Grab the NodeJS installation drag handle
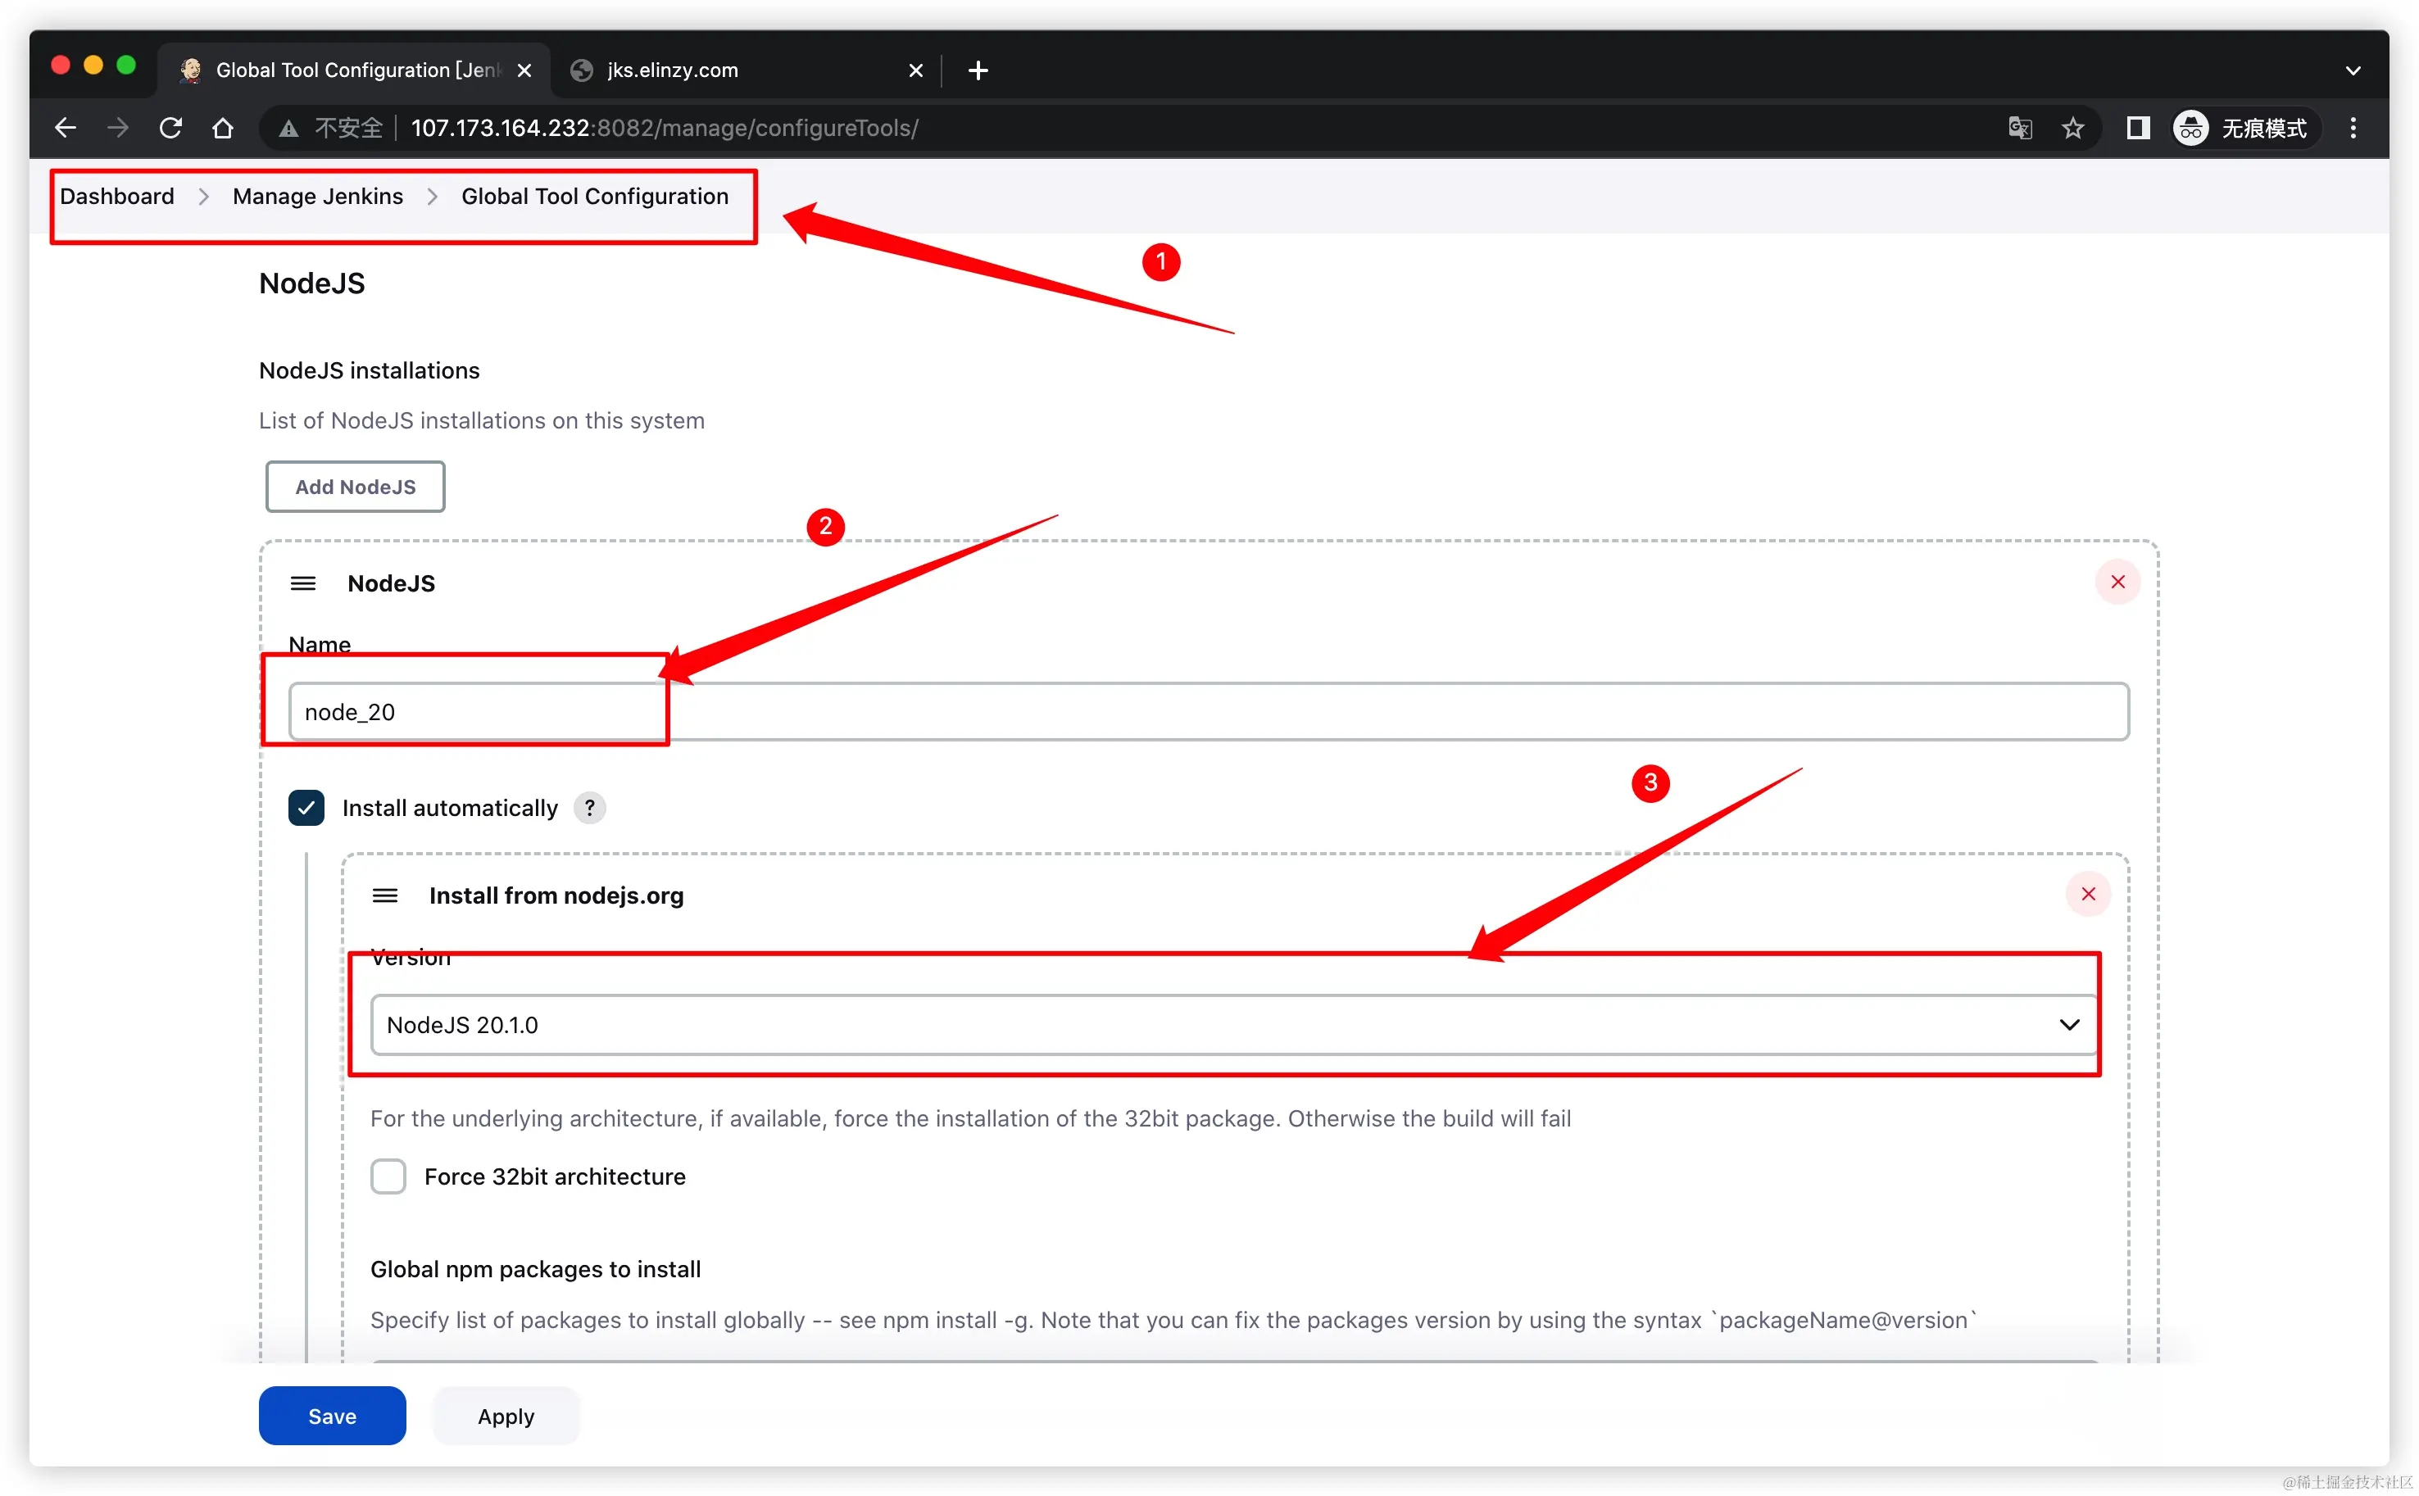Viewport: 2419px width, 1496px height. point(302,583)
